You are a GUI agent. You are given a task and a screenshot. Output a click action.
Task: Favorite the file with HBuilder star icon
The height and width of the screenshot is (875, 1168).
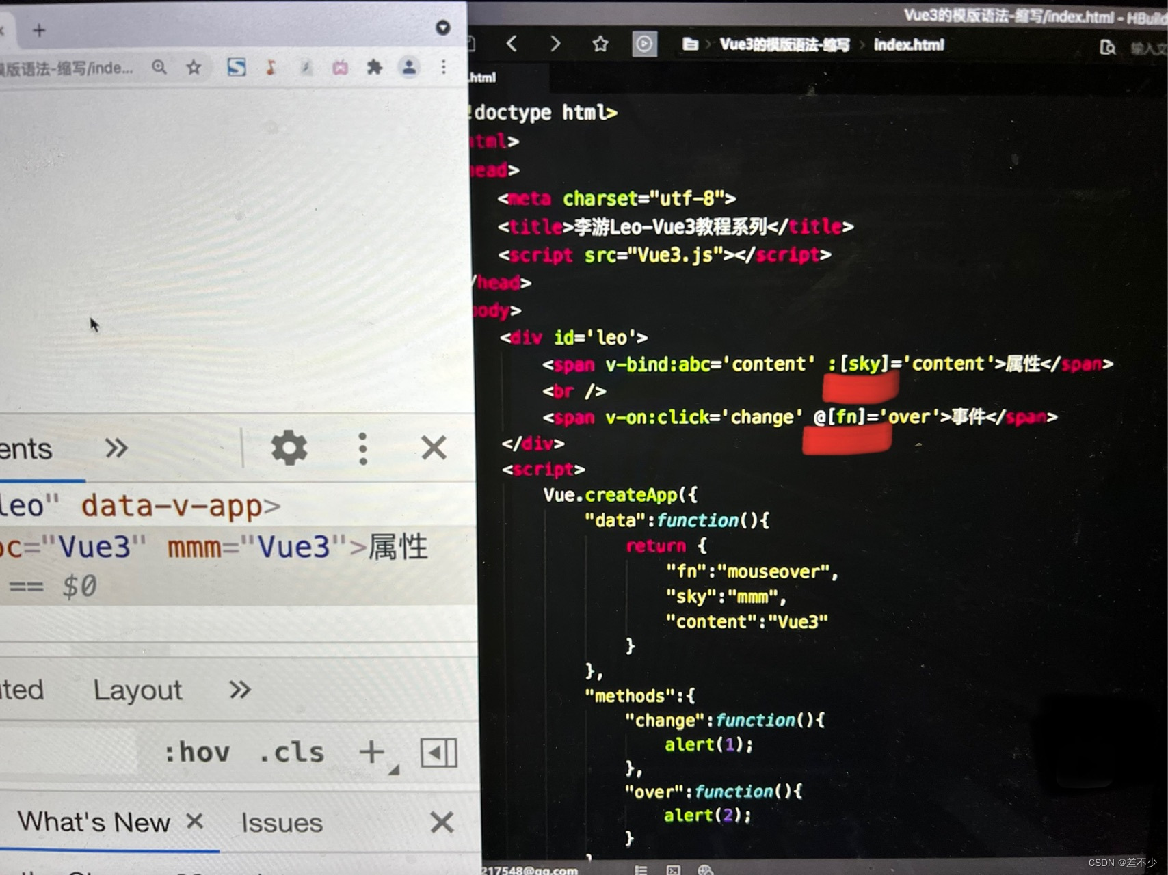tap(600, 44)
